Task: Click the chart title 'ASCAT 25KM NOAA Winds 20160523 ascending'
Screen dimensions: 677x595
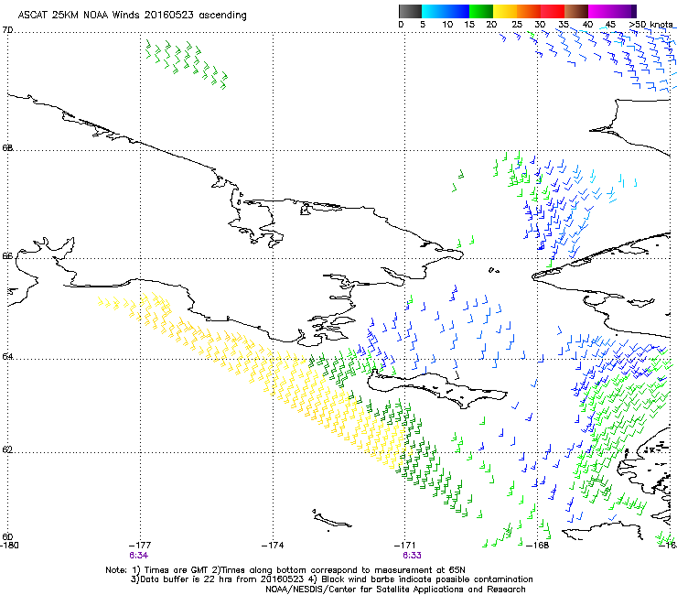Action: pyautogui.click(x=132, y=16)
